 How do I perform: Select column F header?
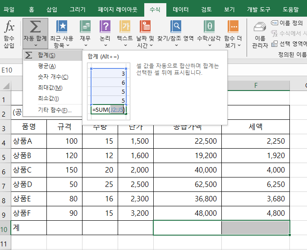click(256, 86)
